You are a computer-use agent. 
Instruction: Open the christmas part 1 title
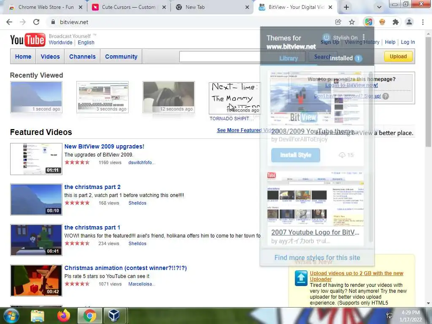(x=92, y=227)
